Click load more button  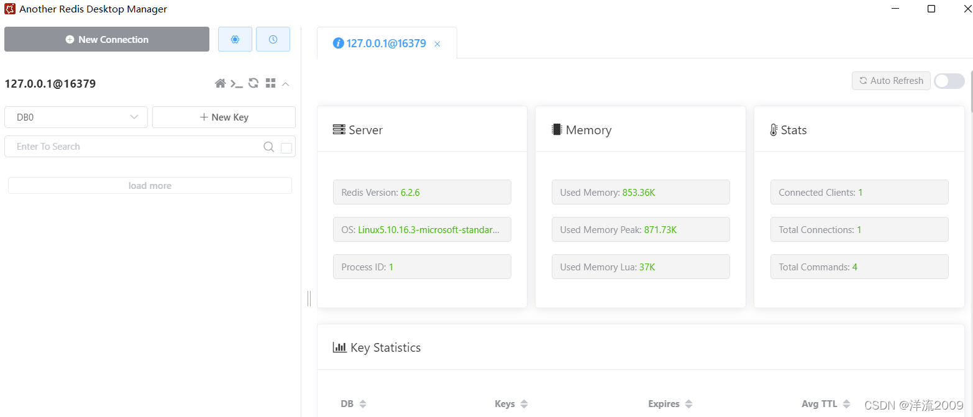coord(150,186)
